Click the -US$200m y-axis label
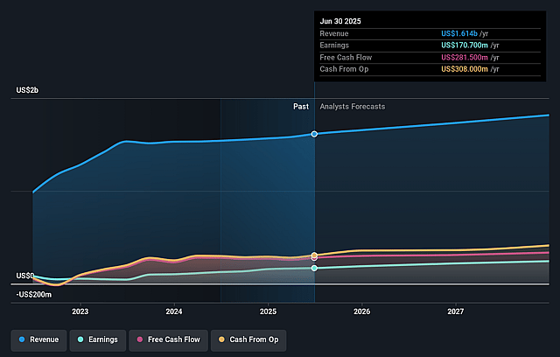This screenshot has width=560, height=357. click(34, 295)
